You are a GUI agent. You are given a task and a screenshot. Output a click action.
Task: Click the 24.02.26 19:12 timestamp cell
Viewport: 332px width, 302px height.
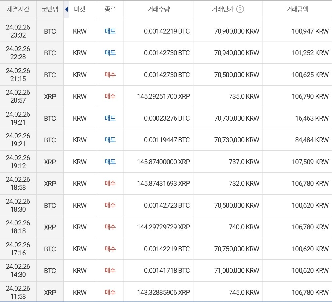click(18, 162)
